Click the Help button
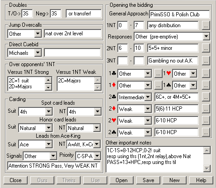Image resolution: width=216 pixels, height=188 pixels. coord(201,180)
